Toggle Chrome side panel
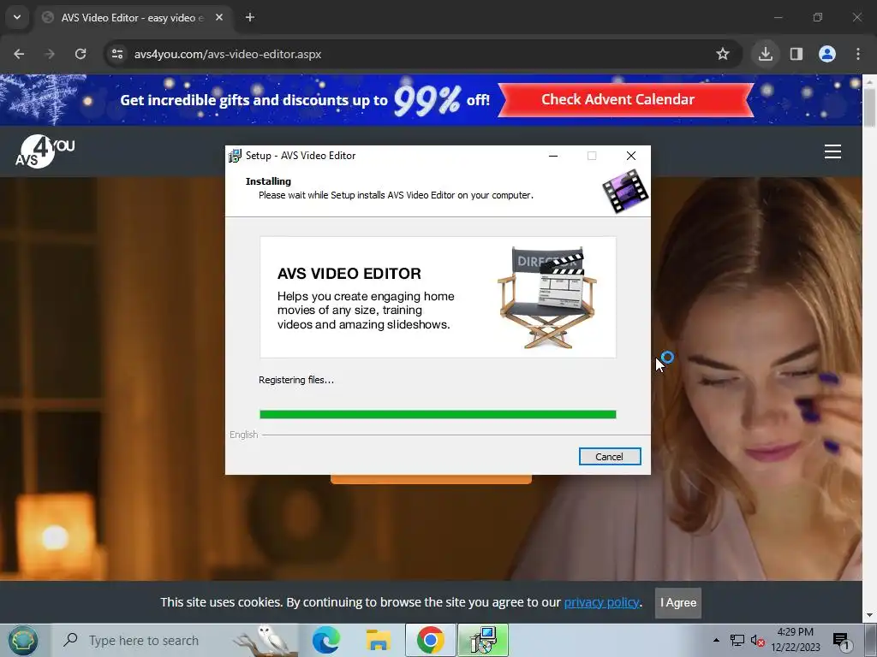Screen dimensions: 877x657 (x=796, y=54)
